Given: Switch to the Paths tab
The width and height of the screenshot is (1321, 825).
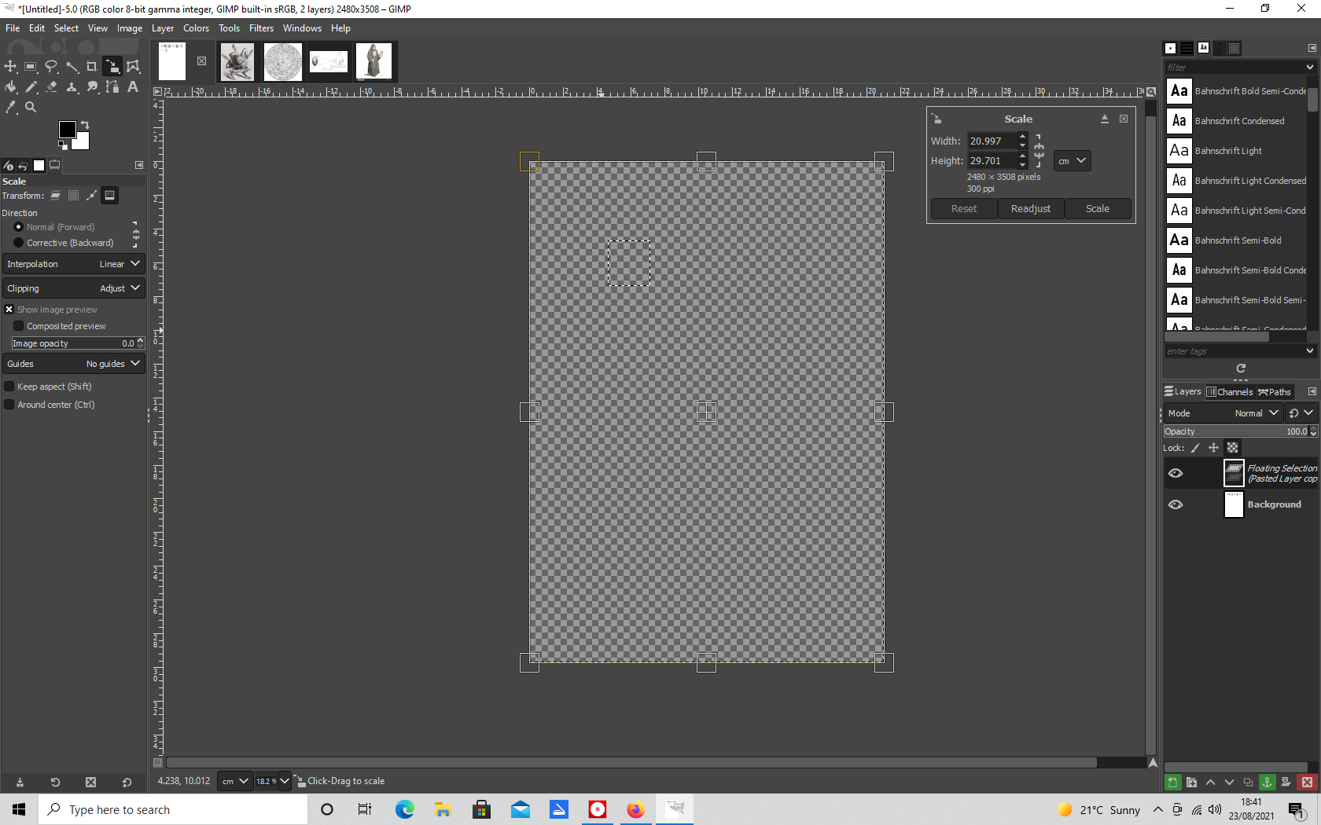Looking at the screenshot, I should click(x=1275, y=392).
